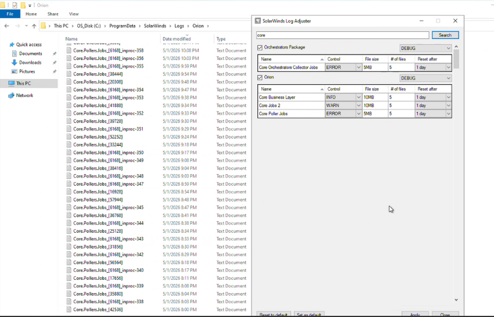The width and height of the screenshot is (494, 317).
Task: Go up one folder with up arrow
Action: 34,26
